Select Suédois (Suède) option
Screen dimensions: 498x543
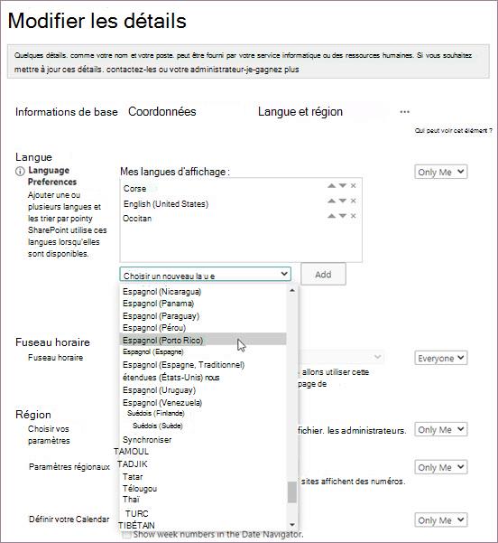tap(158, 426)
